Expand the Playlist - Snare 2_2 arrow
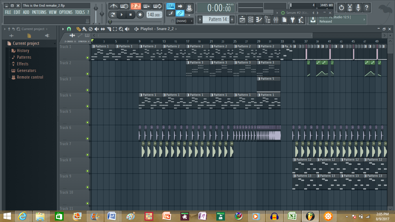The image size is (395, 222). coord(176,29)
